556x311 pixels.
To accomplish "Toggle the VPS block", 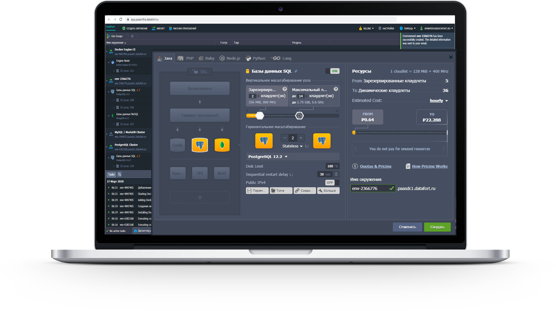I will (200, 173).
